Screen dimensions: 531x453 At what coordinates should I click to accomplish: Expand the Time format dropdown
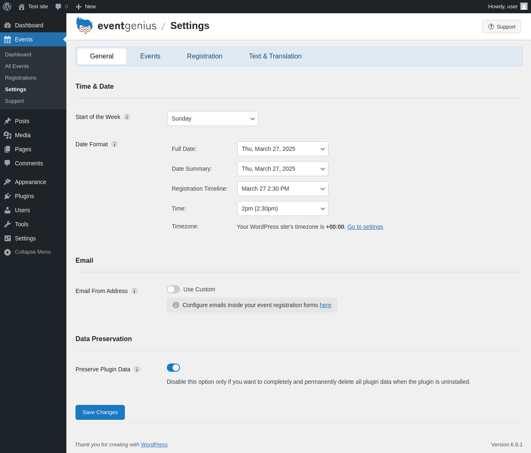coord(283,208)
